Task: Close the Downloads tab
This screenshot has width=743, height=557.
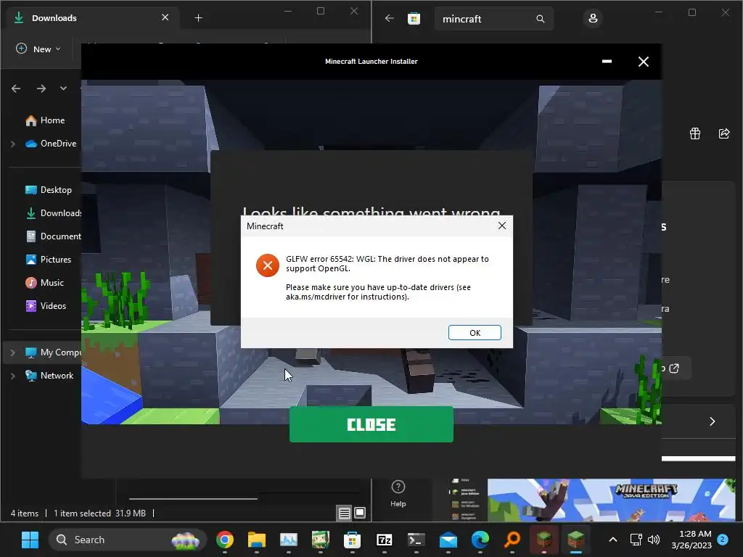Action: (x=165, y=17)
